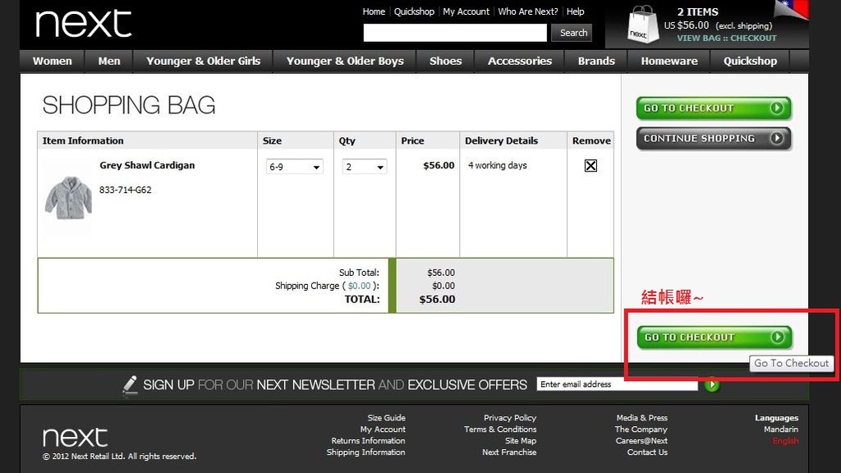Open Younger & Older Girls menu

coord(204,61)
